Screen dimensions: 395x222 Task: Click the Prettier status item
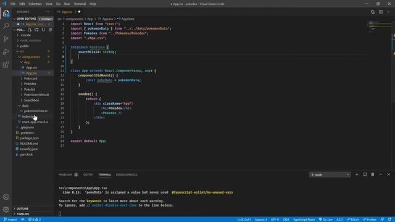point(370,220)
